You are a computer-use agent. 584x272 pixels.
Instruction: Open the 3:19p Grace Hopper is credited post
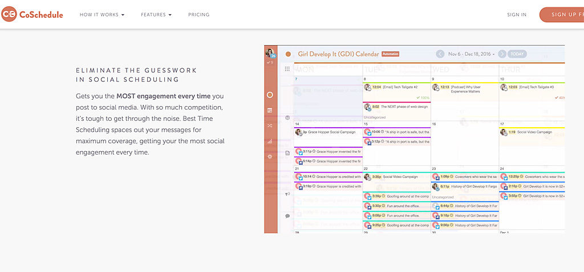coord(328,186)
